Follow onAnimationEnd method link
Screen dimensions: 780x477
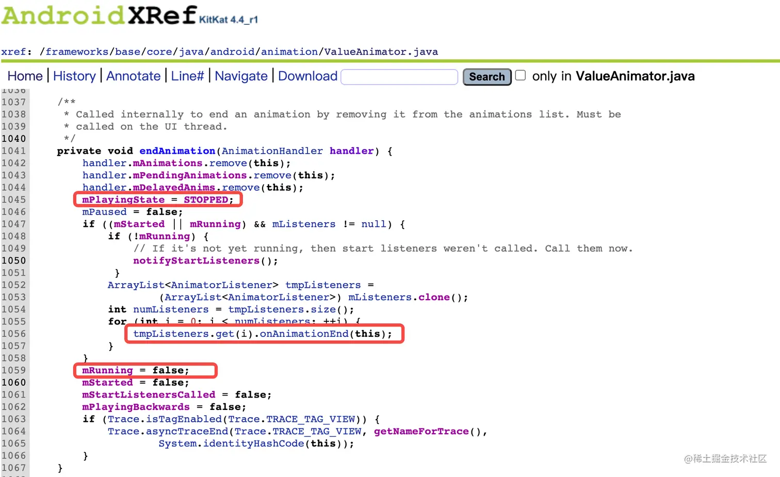point(304,334)
